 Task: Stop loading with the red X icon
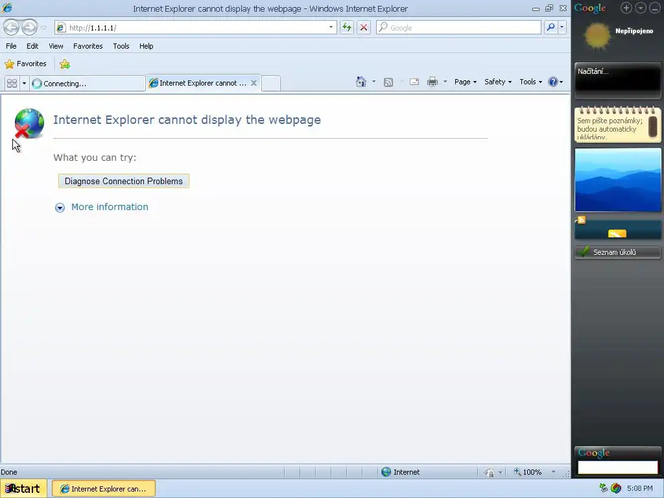tap(363, 27)
